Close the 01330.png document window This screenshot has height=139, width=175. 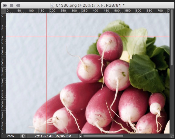(x=5, y=5)
